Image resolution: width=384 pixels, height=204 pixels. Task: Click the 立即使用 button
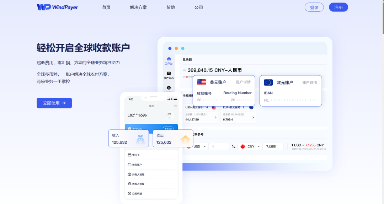(54, 103)
